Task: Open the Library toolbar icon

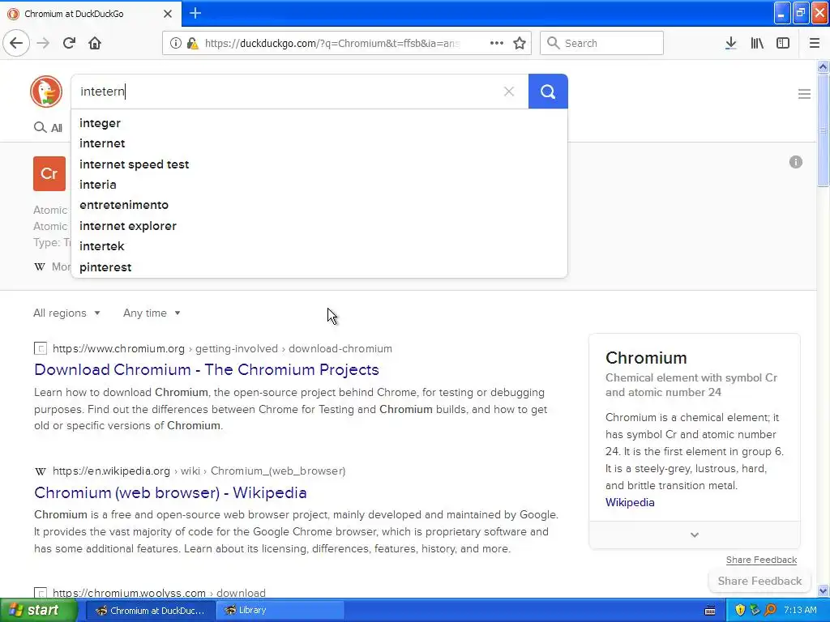Action: coord(757,43)
